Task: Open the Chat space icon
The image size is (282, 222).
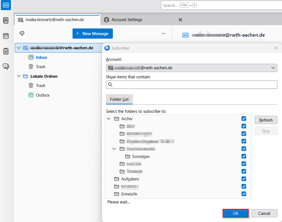Action: coord(6,67)
